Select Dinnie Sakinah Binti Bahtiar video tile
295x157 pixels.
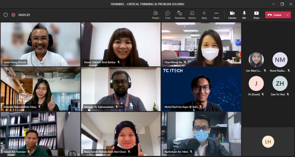pos(121,45)
